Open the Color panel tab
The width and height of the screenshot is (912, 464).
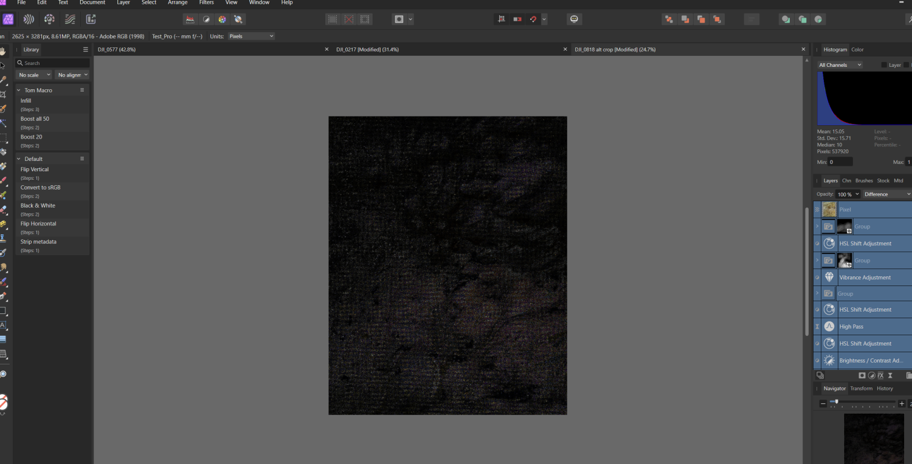[x=857, y=50]
